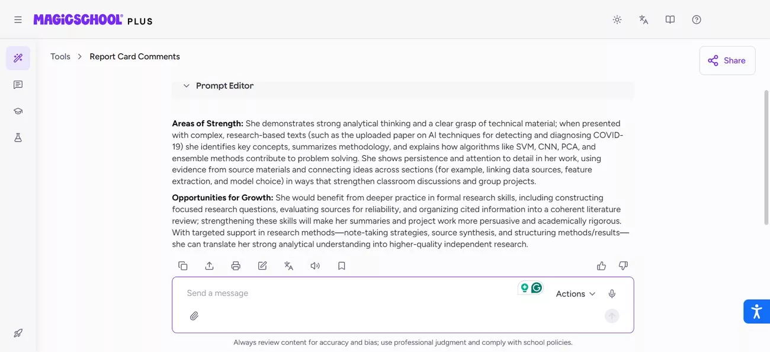The image size is (770, 352).
Task: Play the response with read-aloud speaker icon
Action: (315, 266)
